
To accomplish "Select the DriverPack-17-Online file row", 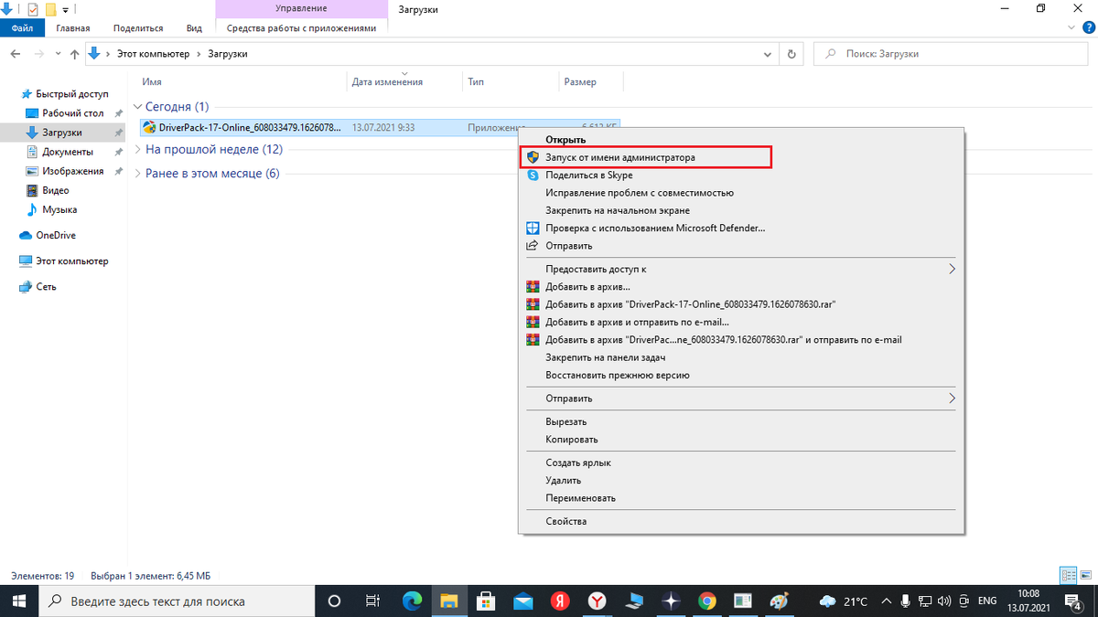I will (x=381, y=127).
